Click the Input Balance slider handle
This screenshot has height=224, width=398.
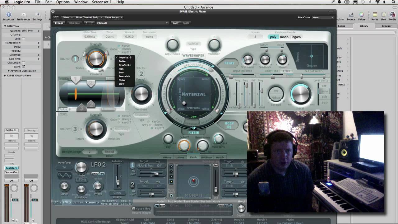[x=231, y=77]
